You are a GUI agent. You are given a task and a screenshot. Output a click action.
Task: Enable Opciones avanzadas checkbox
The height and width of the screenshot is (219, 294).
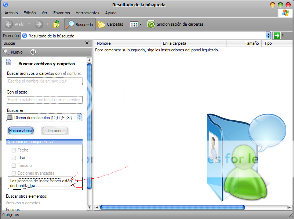[x=14, y=173]
